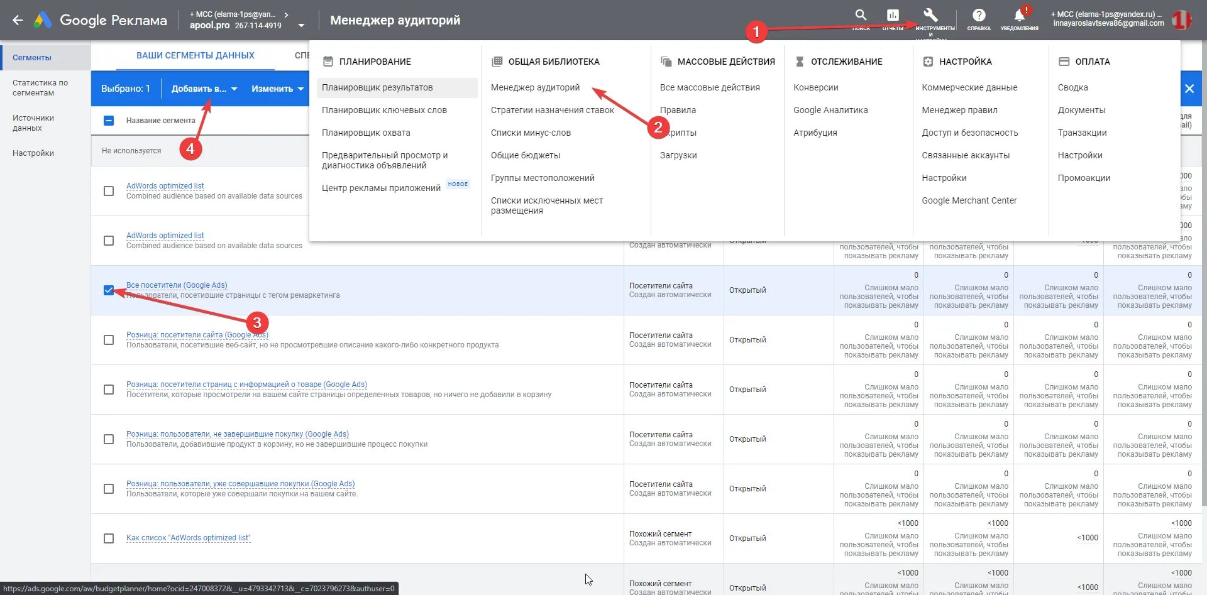Check the second AdWords optimized list checkbox

[x=109, y=241]
